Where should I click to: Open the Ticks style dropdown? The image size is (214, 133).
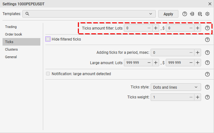tap(176, 87)
